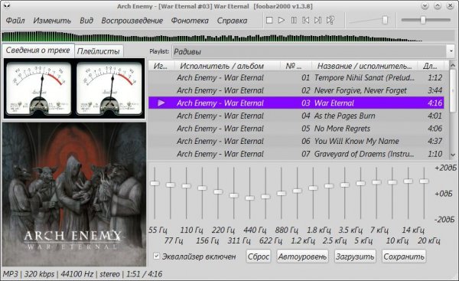Click the Arch Enemy album cover art

74,194
